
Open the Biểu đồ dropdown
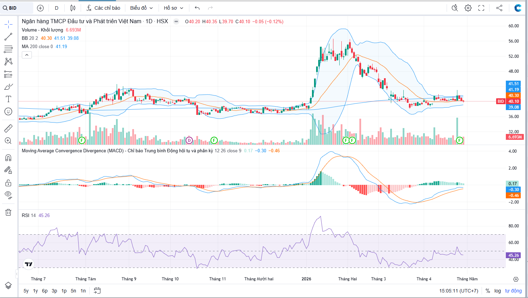click(141, 8)
